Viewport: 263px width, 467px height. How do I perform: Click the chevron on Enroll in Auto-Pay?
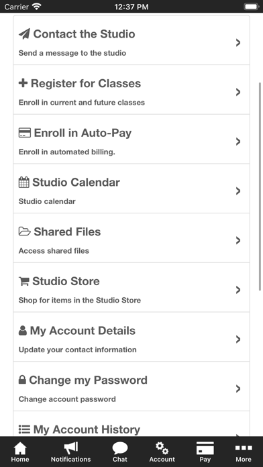pos(238,142)
